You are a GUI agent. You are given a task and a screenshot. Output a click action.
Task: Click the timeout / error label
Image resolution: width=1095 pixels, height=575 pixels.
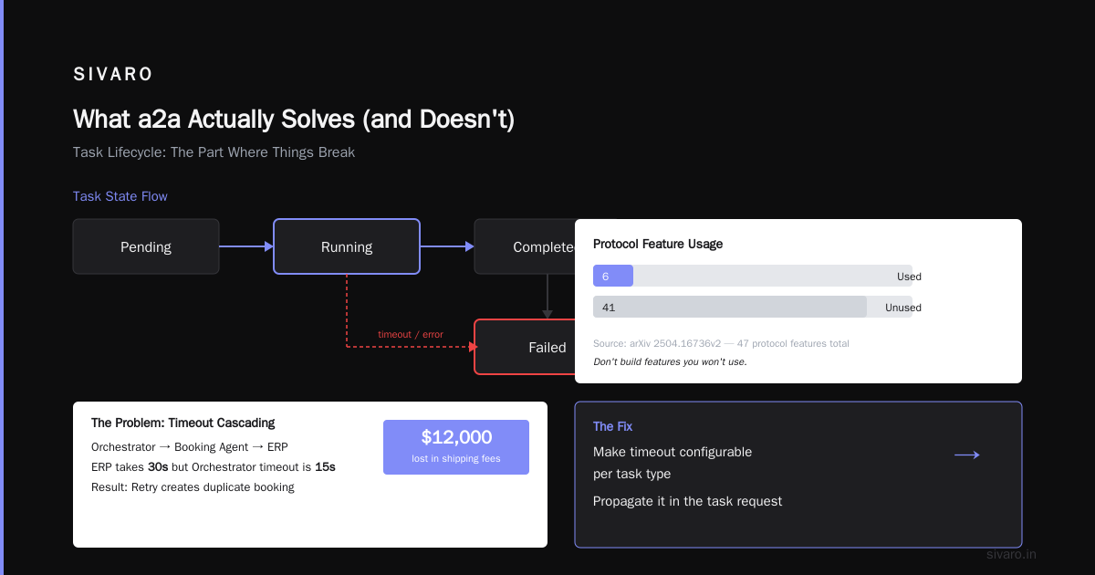411,334
